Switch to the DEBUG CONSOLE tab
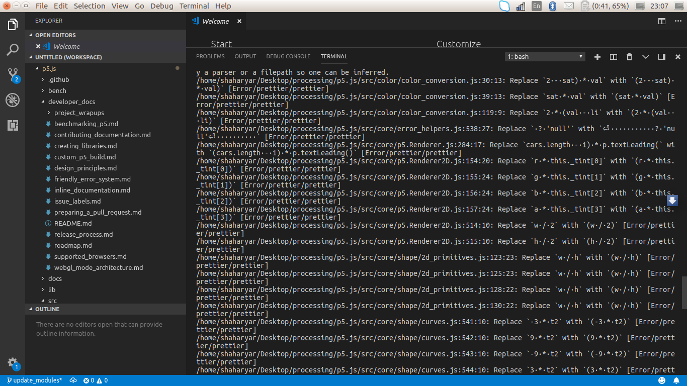The width and height of the screenshot is (687, 386). 288,56
